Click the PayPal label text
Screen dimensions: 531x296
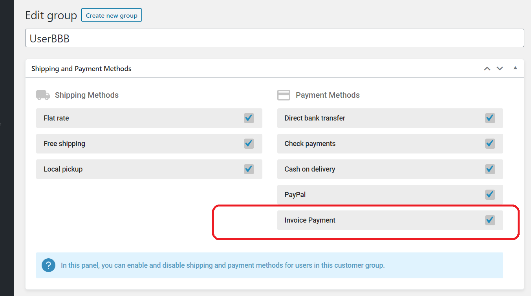click(295, 195)
